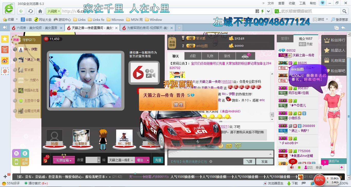Dismiss the 免费玫瑰更多红包 notice x
Image resolution: width=351 pixels, height=187 pixels.
click(x=211, y=162)
